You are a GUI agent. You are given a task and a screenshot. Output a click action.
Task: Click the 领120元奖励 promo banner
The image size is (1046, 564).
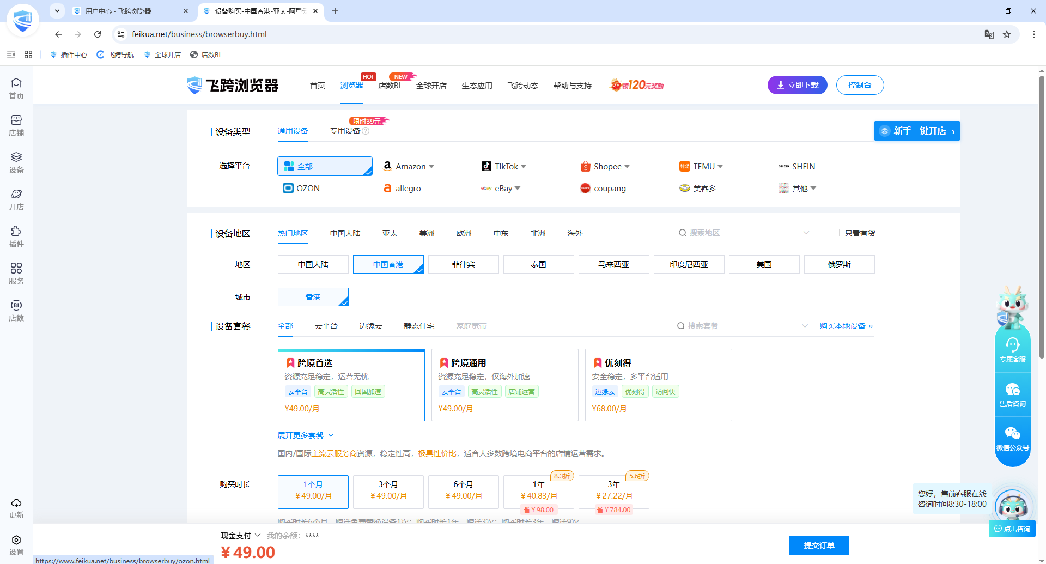coord(636,85)
